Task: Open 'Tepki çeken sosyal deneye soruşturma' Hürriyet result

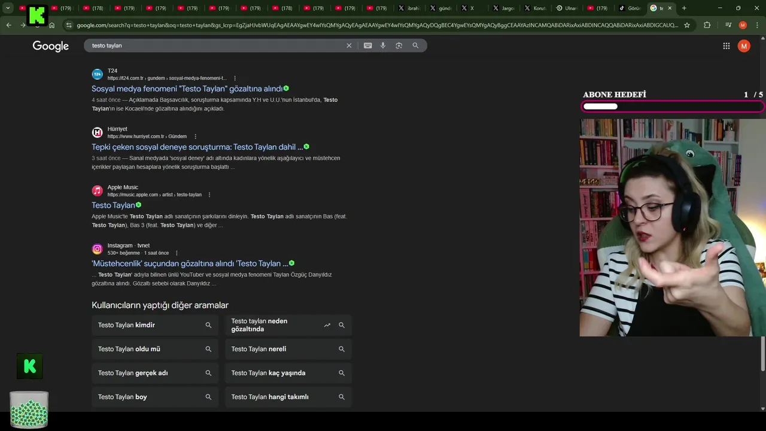Action: (197, 147)
